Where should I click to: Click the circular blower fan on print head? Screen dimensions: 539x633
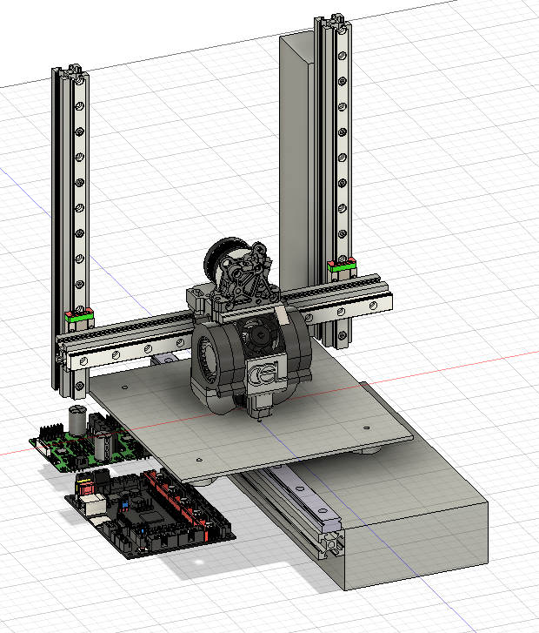coord(209,353)
